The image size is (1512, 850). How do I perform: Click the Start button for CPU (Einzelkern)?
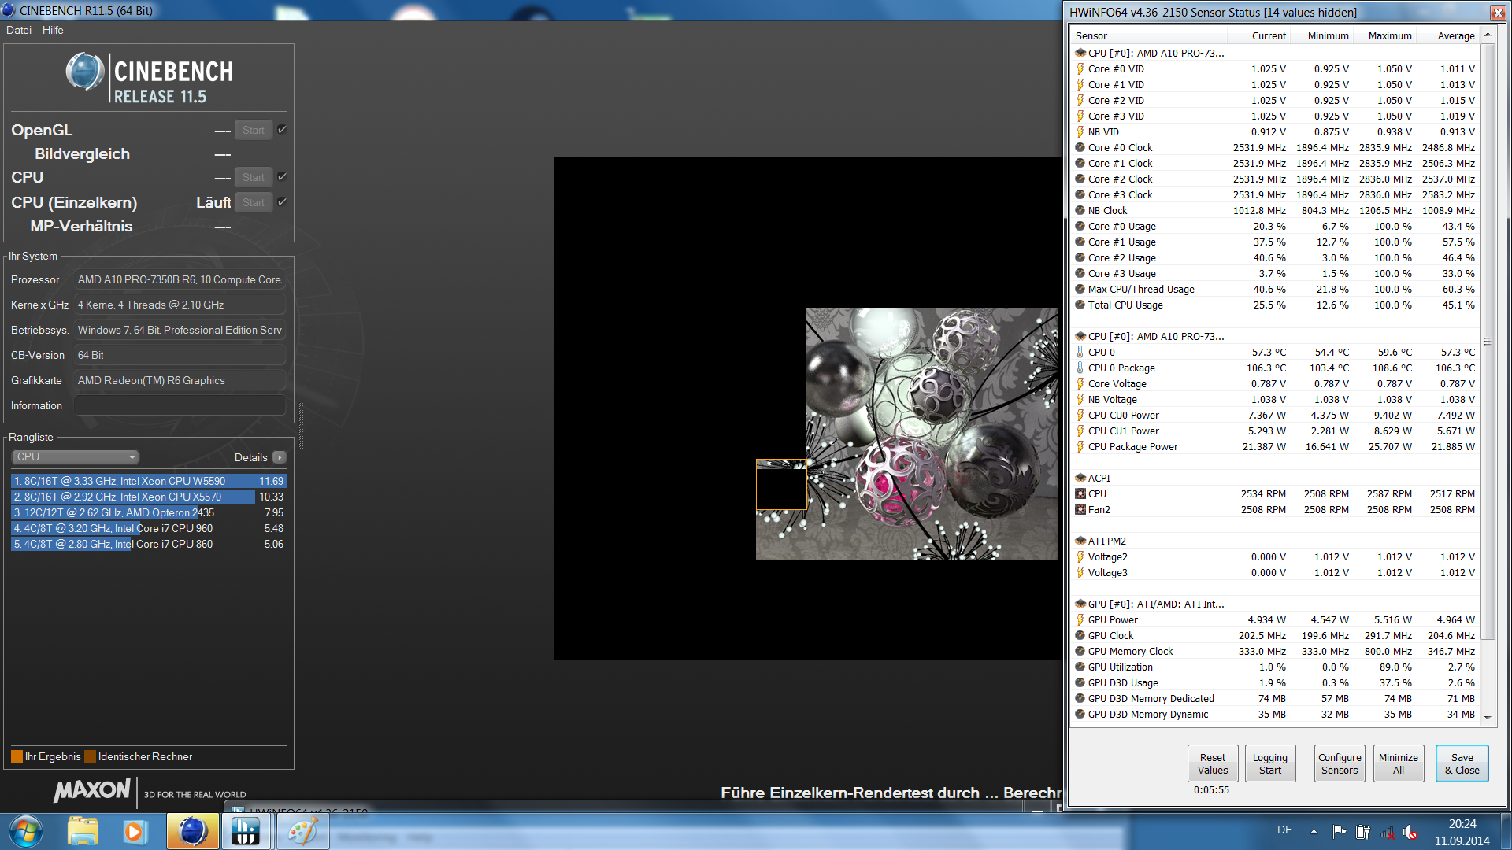pos(254,202)
